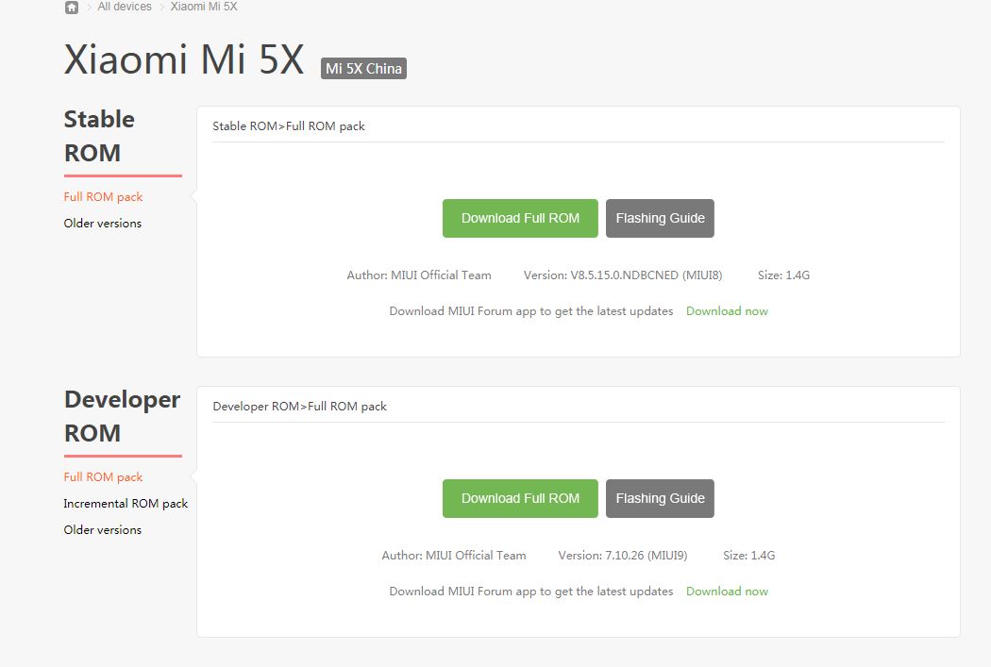Click the Stable ROM heading

click(99, 136)
